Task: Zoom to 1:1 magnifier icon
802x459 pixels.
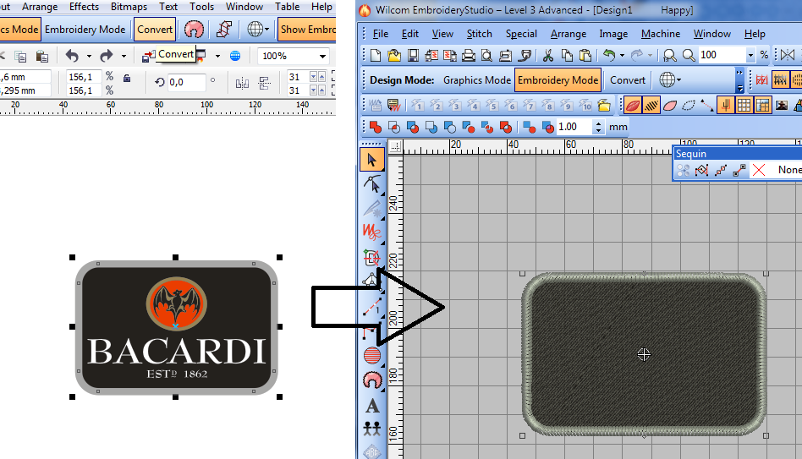Action: [669, 55]
